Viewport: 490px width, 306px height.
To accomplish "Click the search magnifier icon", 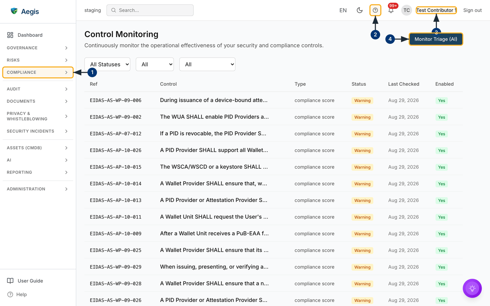I will 114,10.
